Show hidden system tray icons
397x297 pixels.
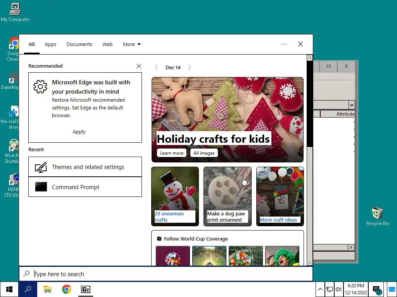click(x=320, y=289)
